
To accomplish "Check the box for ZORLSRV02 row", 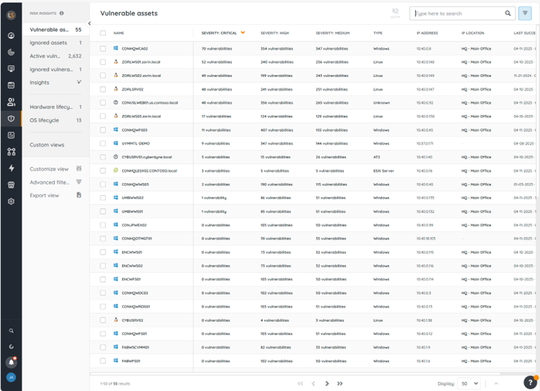I will tap(102, 89).
